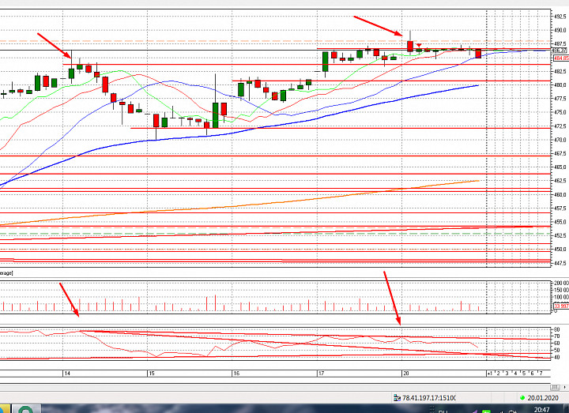
Task: Click the 460,0 price axis label
Action: [560, 194]
